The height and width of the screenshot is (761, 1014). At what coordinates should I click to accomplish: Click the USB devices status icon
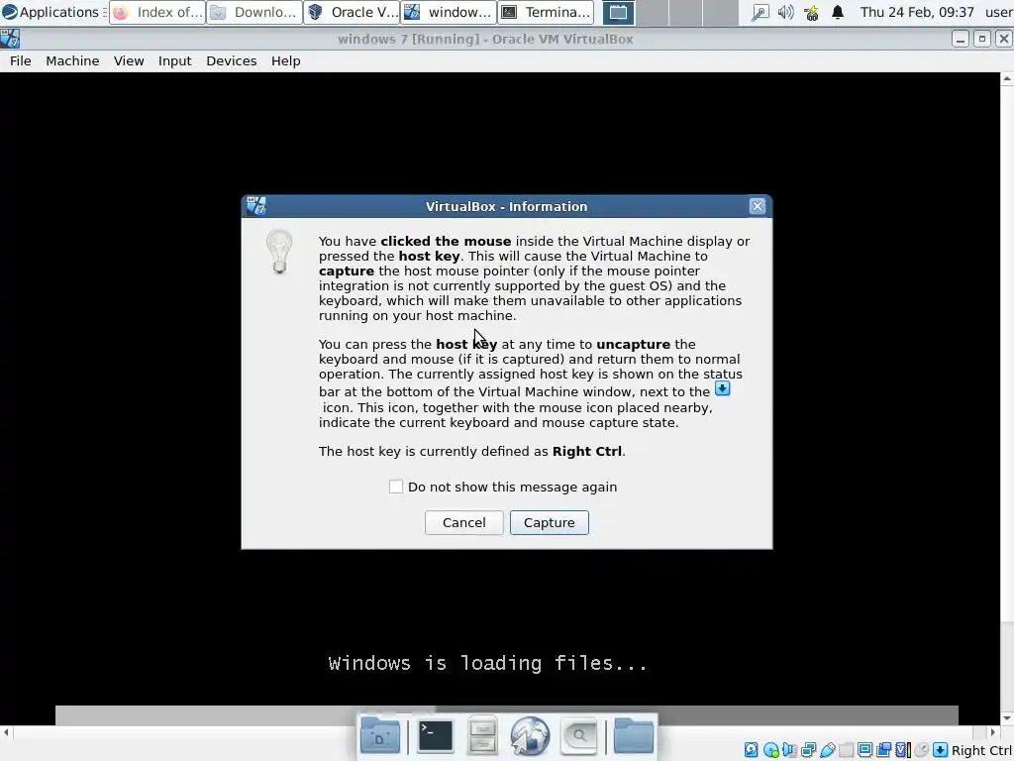(x=828, y=750)
